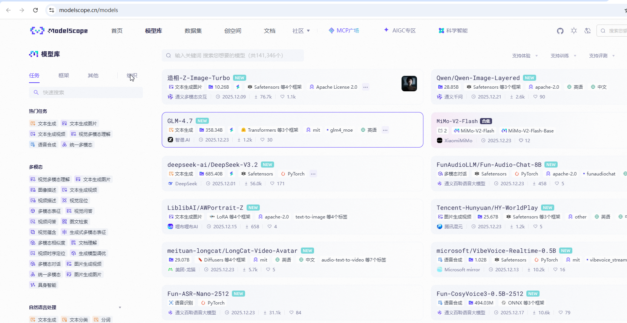Click the 科学智能 icon
Viewport: 627px width, 323px height.
(x=441, y=31)
